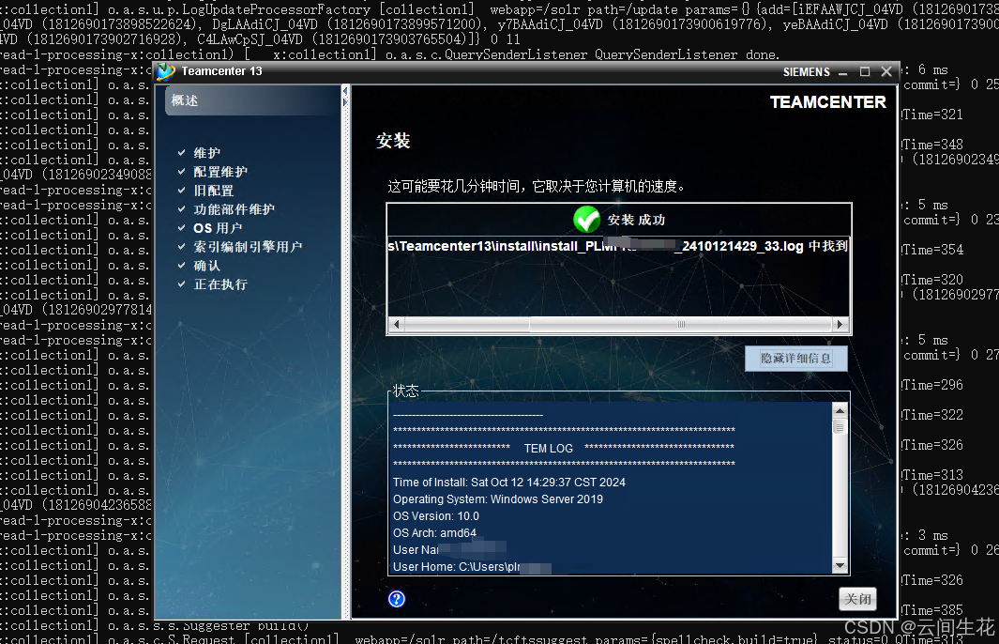Select the OS 用户 step
The height and width of the screenshot is (644, 999).
218,227
